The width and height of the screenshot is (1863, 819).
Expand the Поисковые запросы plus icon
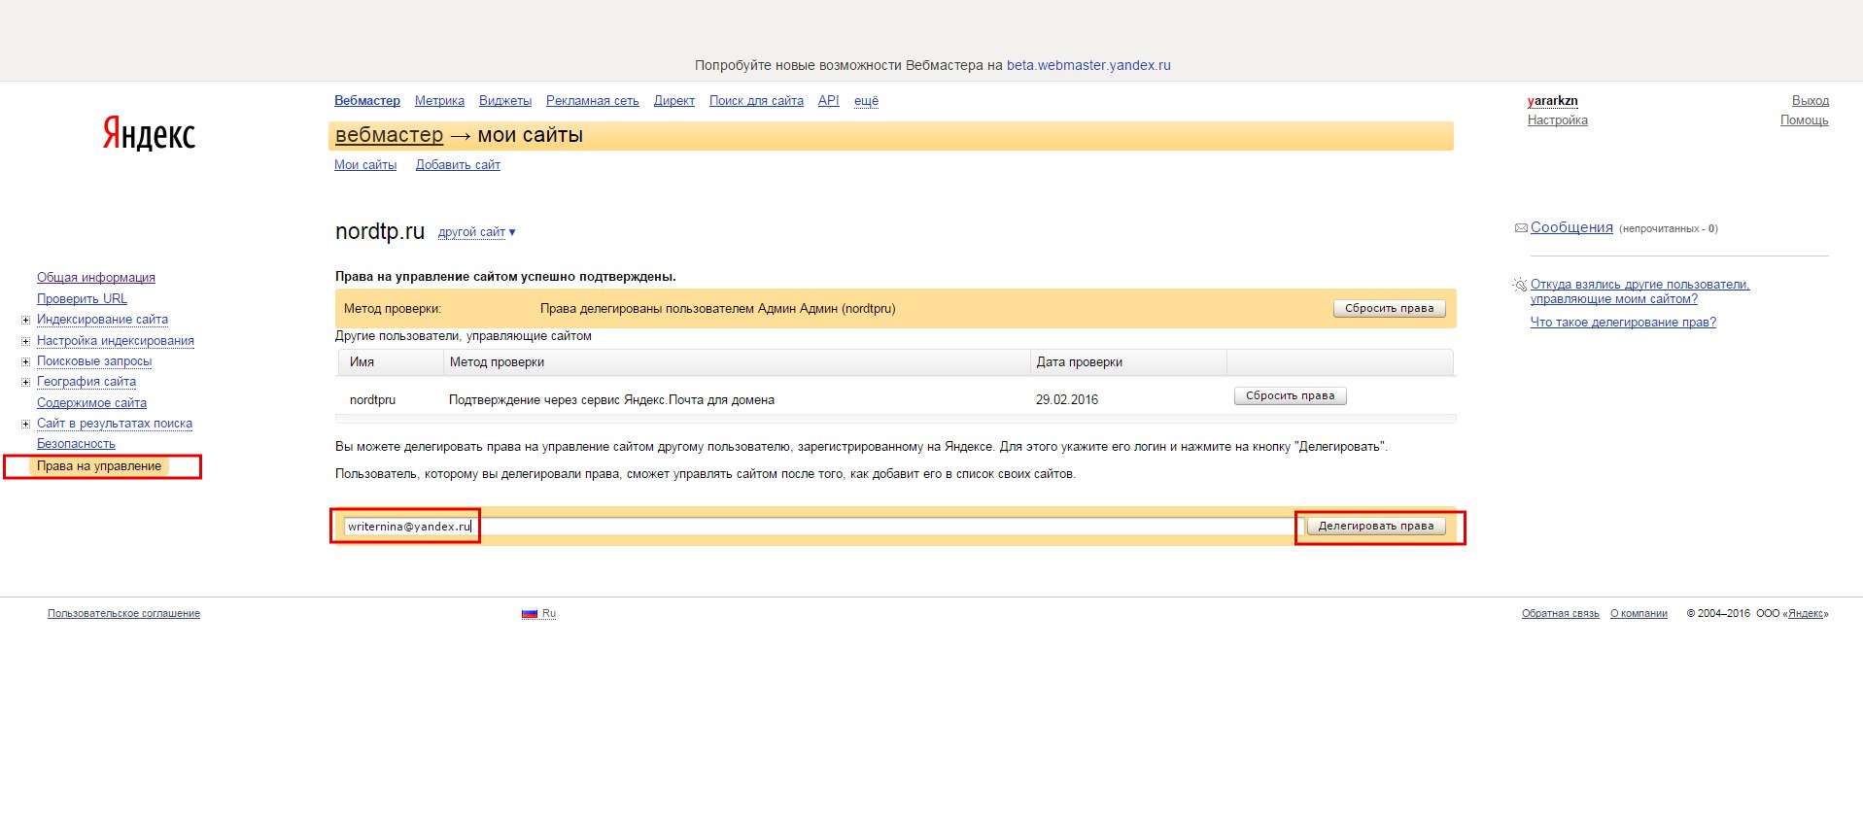pyautogui.click(x=26, y=361)
